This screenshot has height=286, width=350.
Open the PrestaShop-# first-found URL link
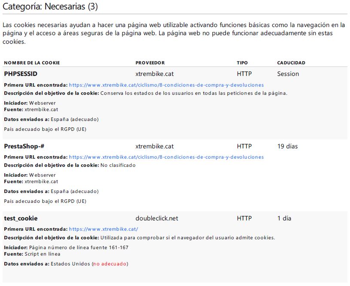click(x=166, y=157)
